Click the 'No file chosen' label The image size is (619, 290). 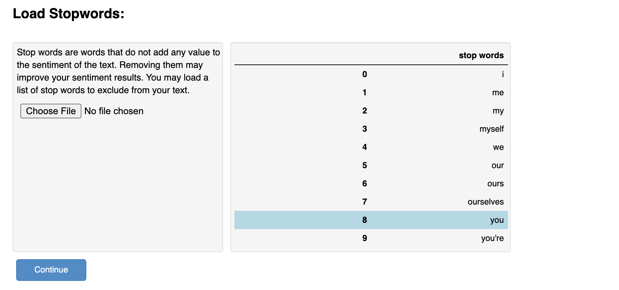click(x=114, y=111)
